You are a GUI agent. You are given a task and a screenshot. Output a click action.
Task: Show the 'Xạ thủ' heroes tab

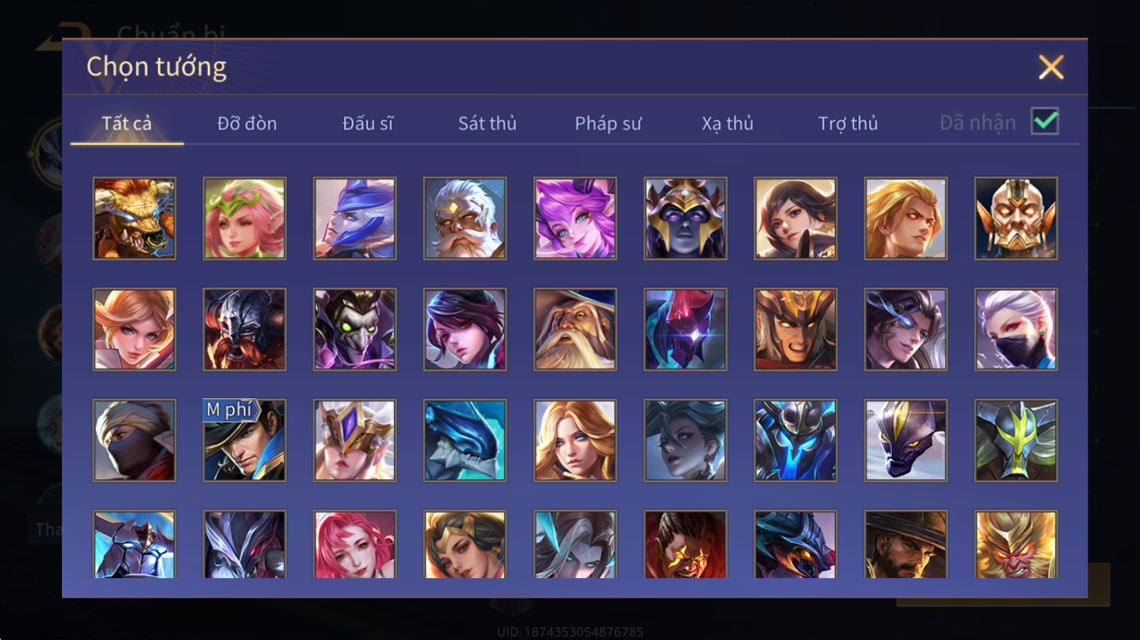[728, 123]
